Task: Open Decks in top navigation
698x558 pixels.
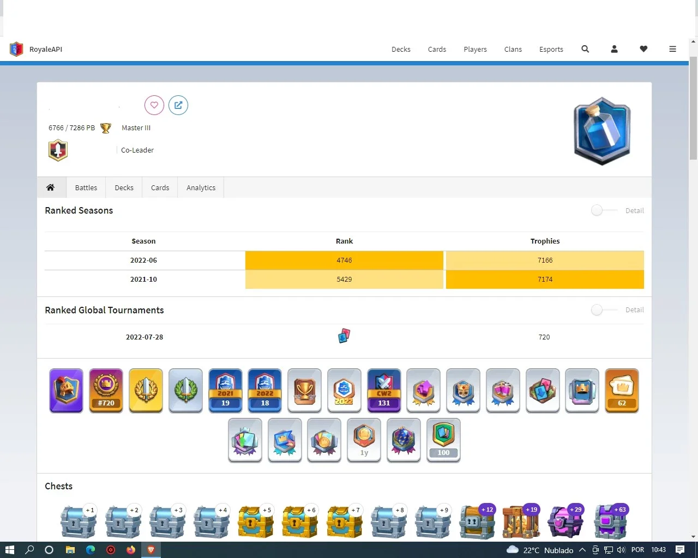Action: pos(401,49)
